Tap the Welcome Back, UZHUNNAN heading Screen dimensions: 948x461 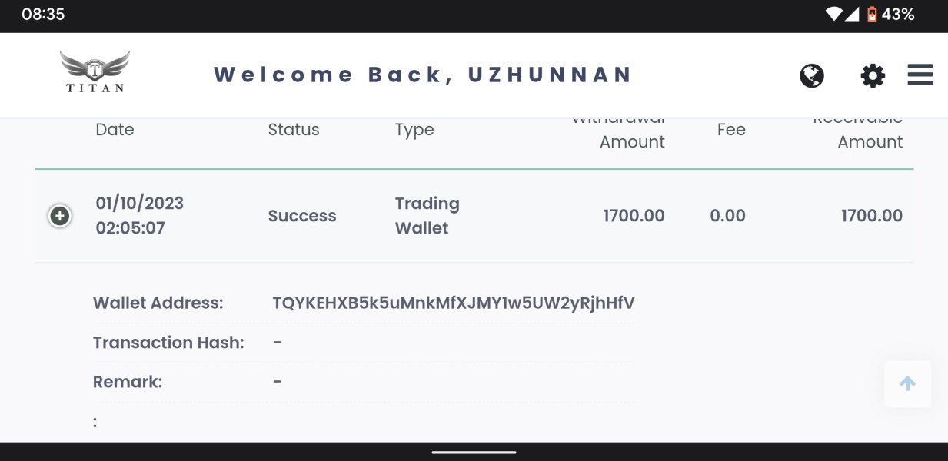[423, 75]
